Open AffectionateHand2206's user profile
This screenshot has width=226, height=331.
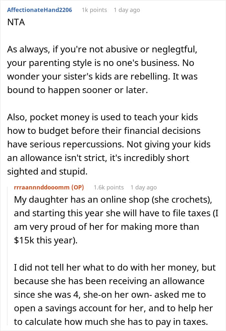39,10
